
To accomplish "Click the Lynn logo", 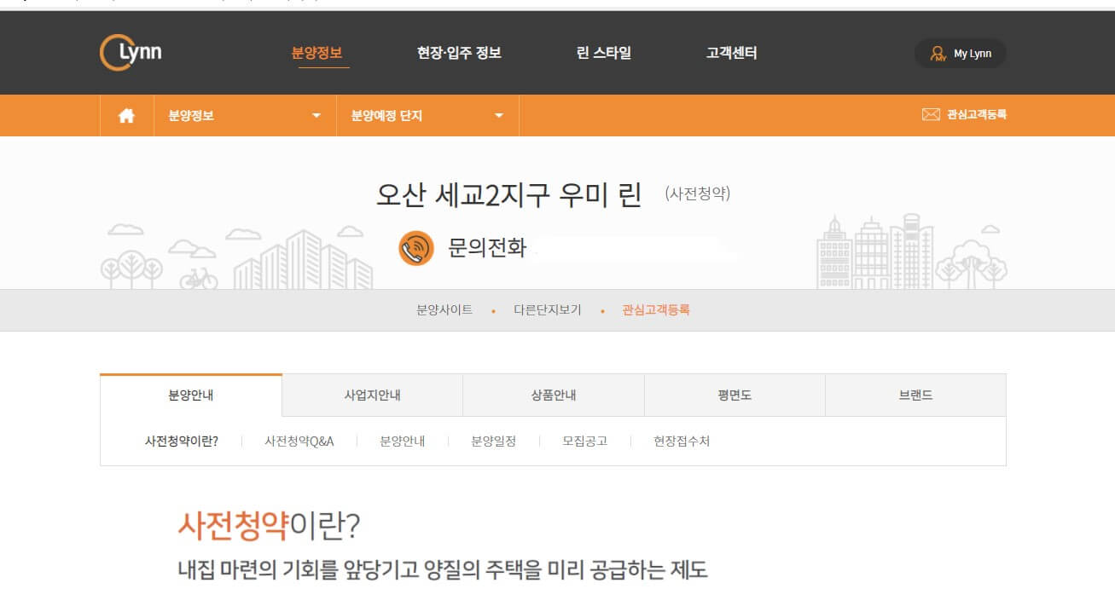I will pyautogui.click(x=130, y=52).
